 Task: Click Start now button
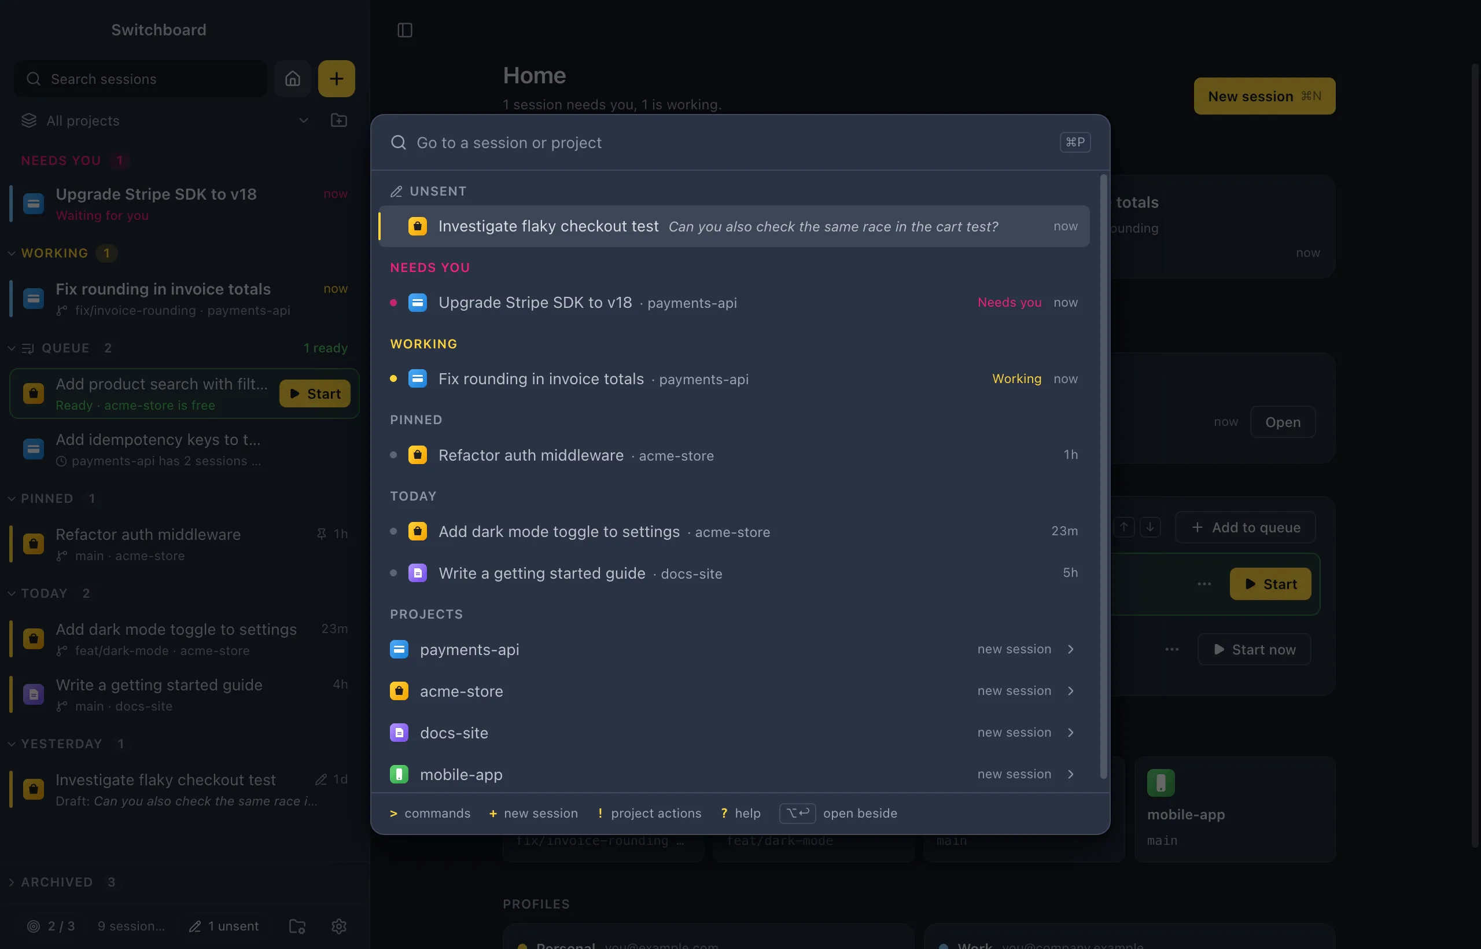(x=1254, y=649)
